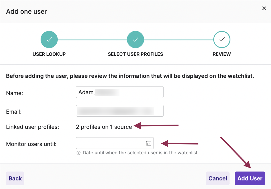Screen dimensions: 271x189
Task: Click progress line between User Lookup and Select User Profiles
Action: tap(92, 40)
